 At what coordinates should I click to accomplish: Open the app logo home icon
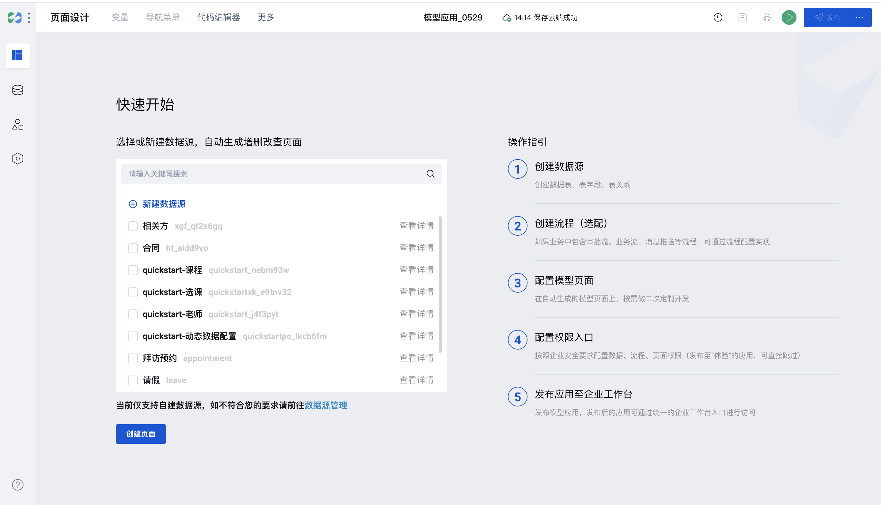click(x=15, y=18)
